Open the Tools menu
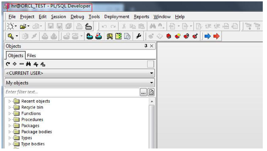 [94, 17]
